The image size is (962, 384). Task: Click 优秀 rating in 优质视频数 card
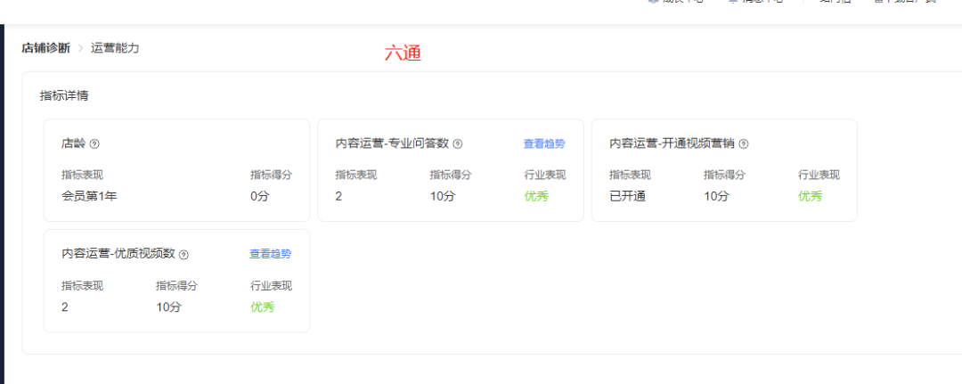(x=263, y=307)
